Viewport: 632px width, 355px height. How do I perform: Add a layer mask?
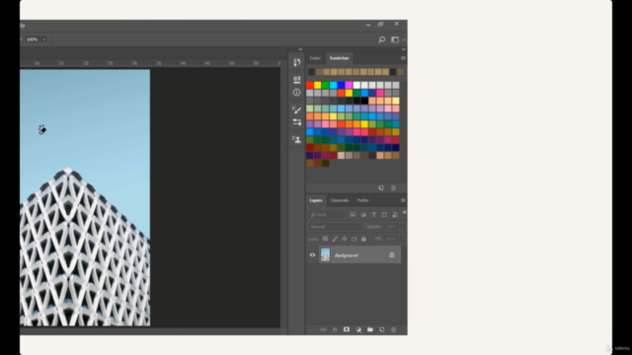[x=347, y=329]
